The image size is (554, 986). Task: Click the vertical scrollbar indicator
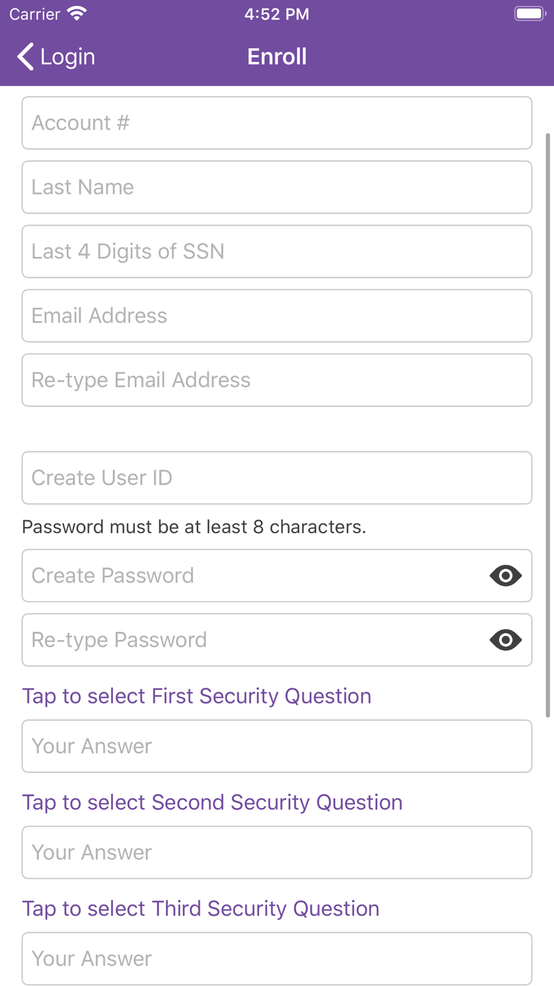pos(548,425)
